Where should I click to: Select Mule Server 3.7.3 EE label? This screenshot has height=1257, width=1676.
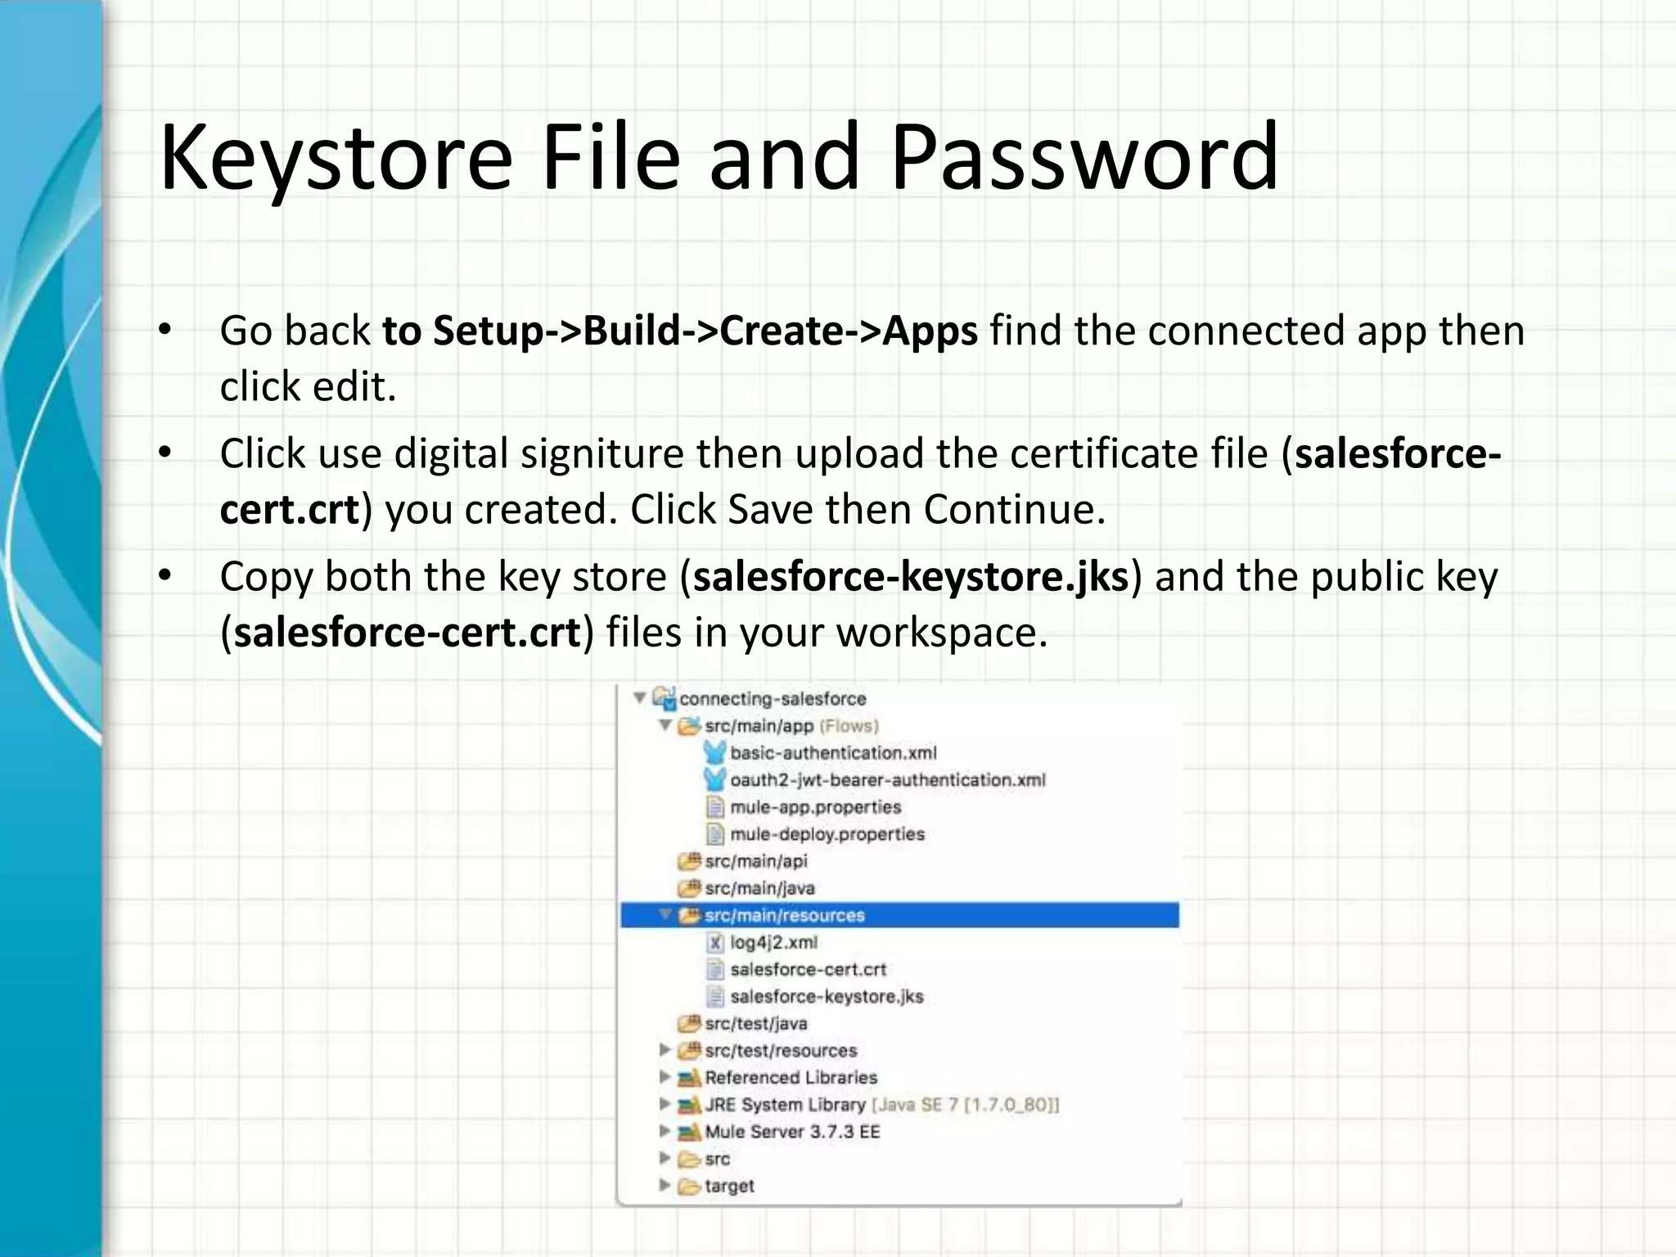coord(792,1131)
